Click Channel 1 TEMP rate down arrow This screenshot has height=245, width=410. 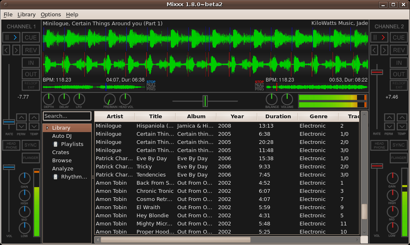coord(34,126)
